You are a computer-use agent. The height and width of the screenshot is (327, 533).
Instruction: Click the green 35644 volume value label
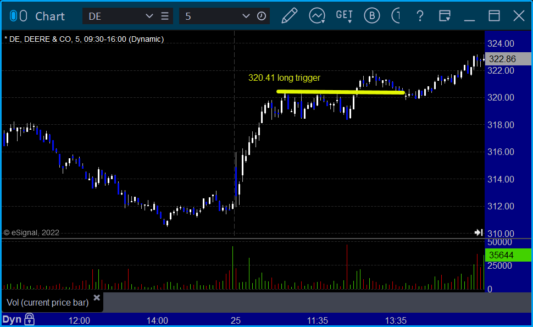coord(508,255)
